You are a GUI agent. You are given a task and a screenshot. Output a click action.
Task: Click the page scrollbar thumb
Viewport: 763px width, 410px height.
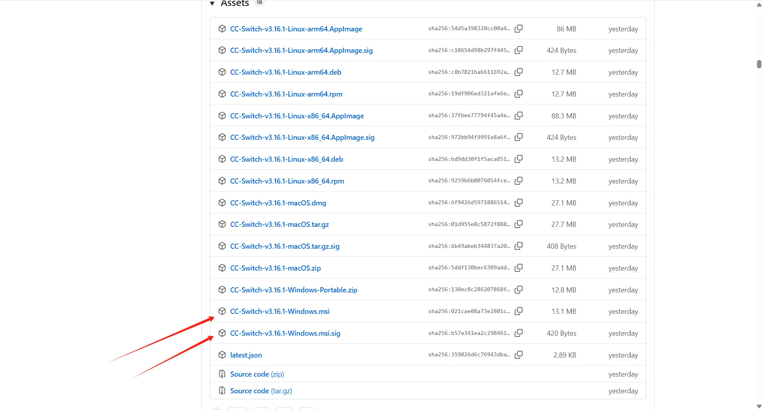[x=759, y=64]
